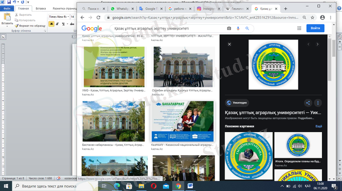Share the previewed image
The width and height of the screenshot is (342, 191).
point(308,103)
